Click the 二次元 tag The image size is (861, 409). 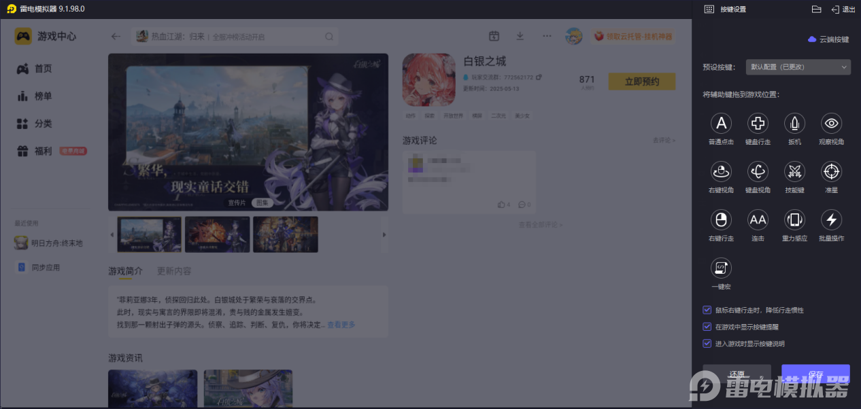(x=499, y=116)
